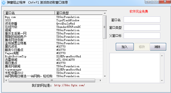Click the text box's scroll down arrow
The height and width of the screenshot is (93, 171).
point(162,81)
